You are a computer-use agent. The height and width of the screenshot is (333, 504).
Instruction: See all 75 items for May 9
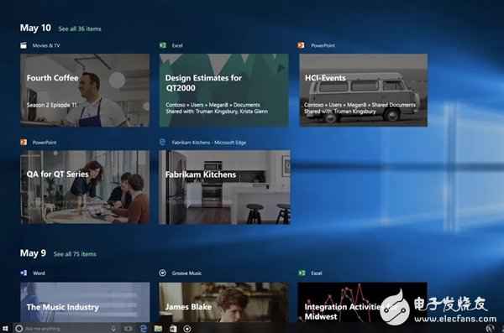click(x=75, y=254)
